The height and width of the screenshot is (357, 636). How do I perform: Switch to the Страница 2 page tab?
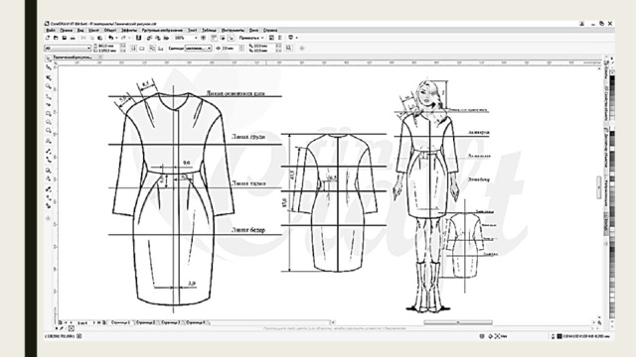(x=145, y=322)
